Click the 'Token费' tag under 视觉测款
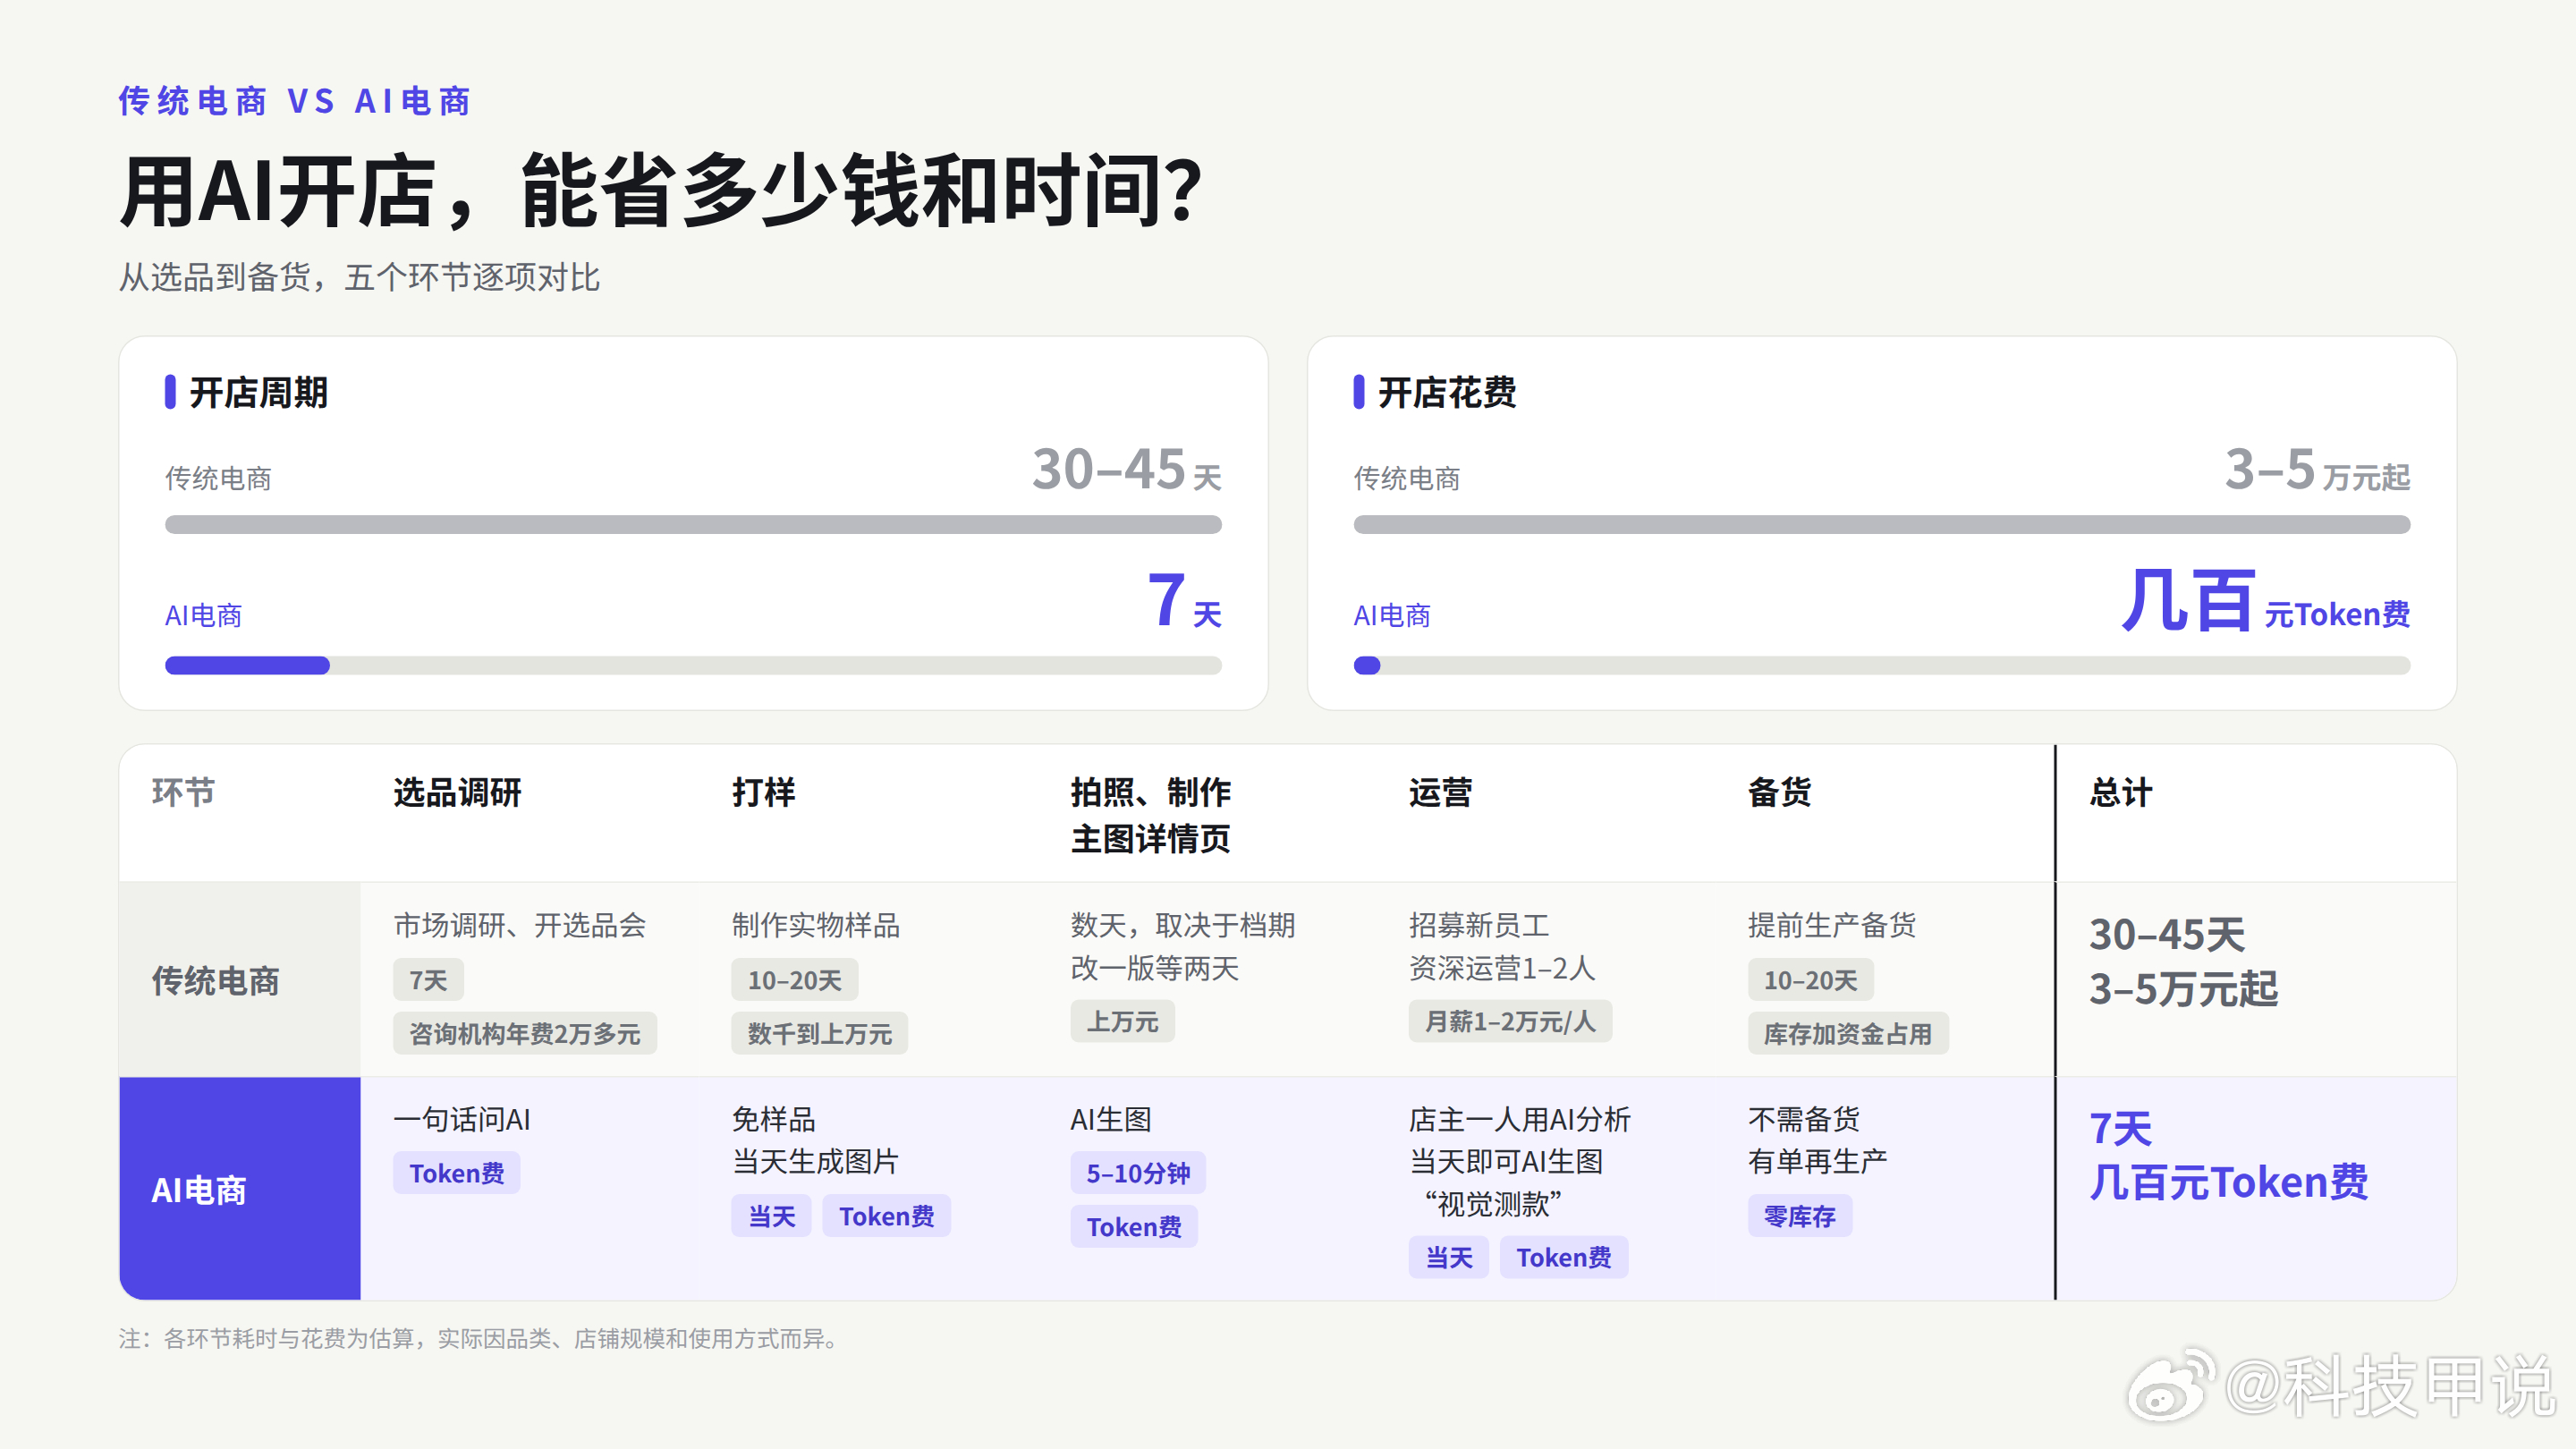This screenshot has width=2576, height=1449. tap(1563, 1257)
